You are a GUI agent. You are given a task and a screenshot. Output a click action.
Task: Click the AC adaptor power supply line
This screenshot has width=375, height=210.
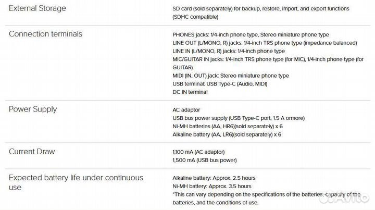click(x=186, y=110)
